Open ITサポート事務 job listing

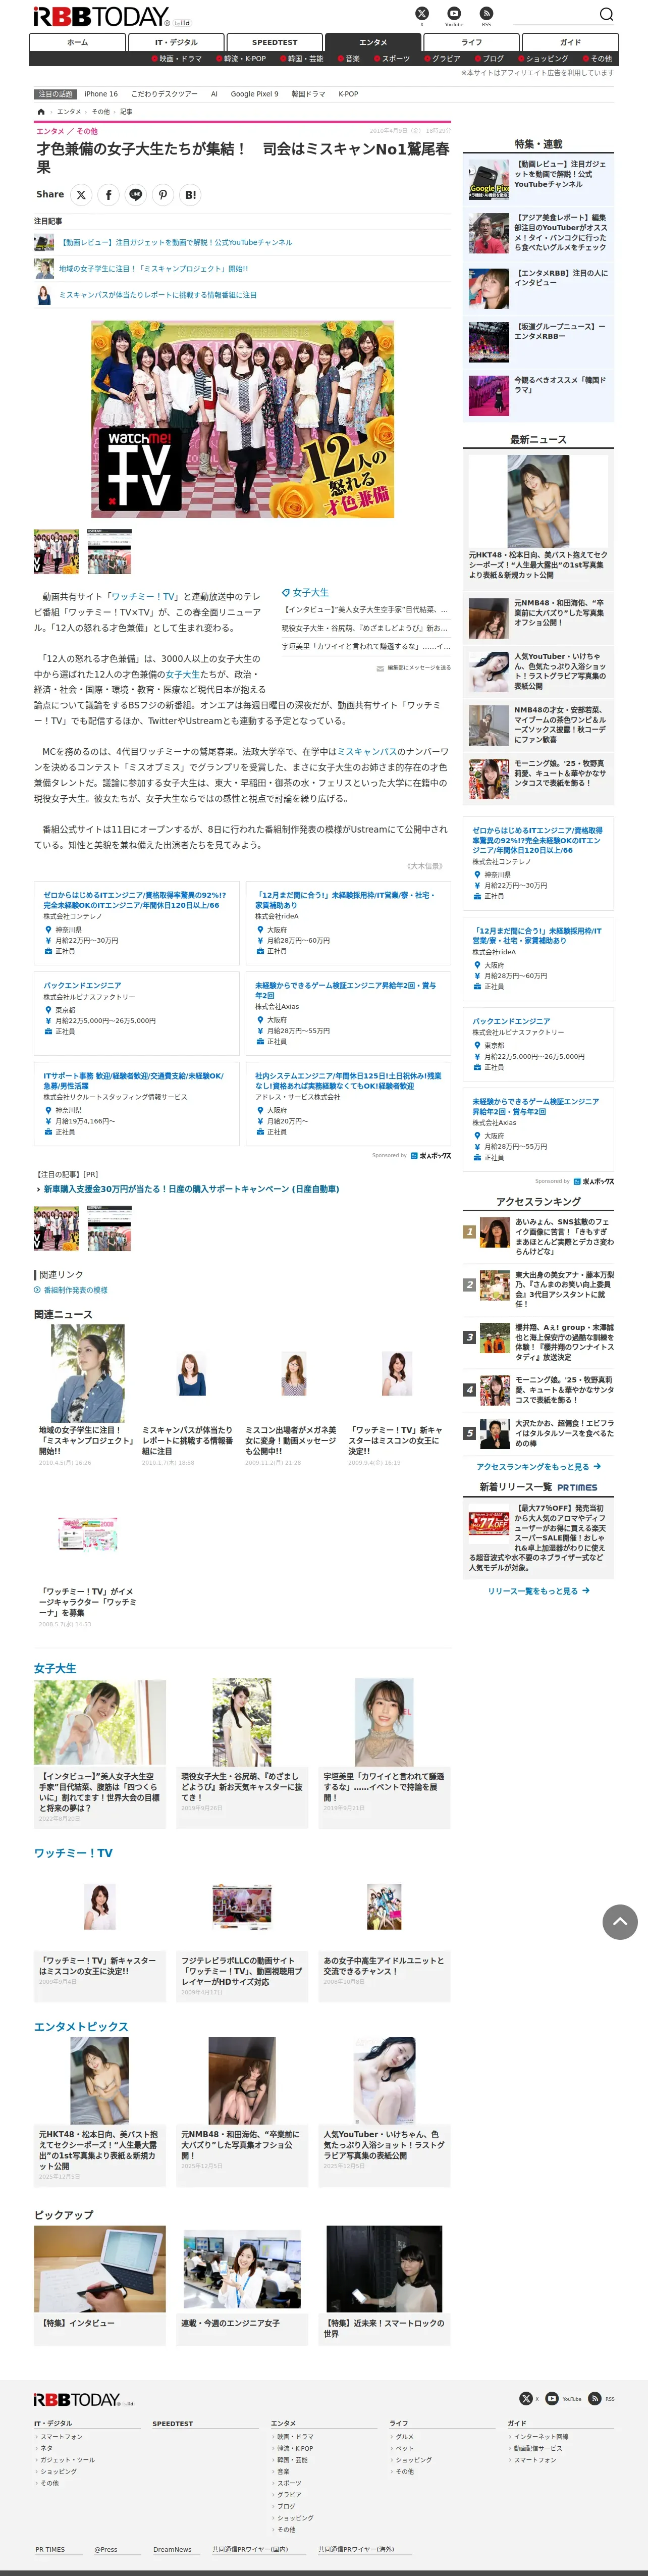133,1081
